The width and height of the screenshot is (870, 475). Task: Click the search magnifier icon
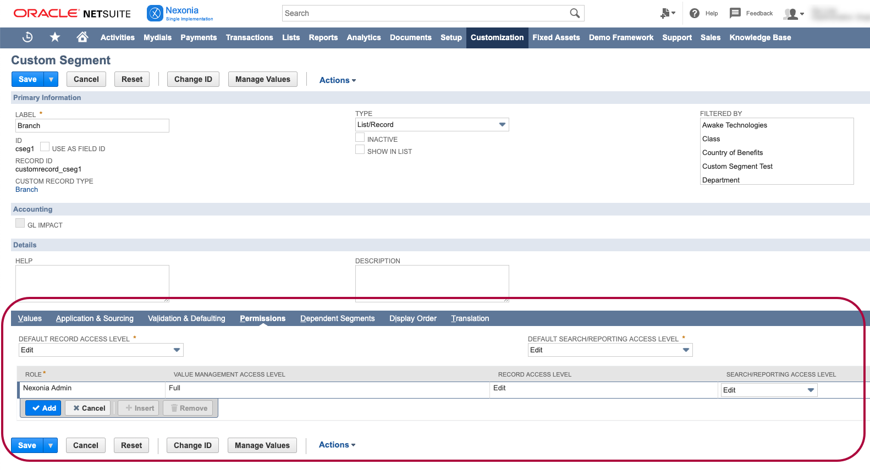click(x=575, y=13)
